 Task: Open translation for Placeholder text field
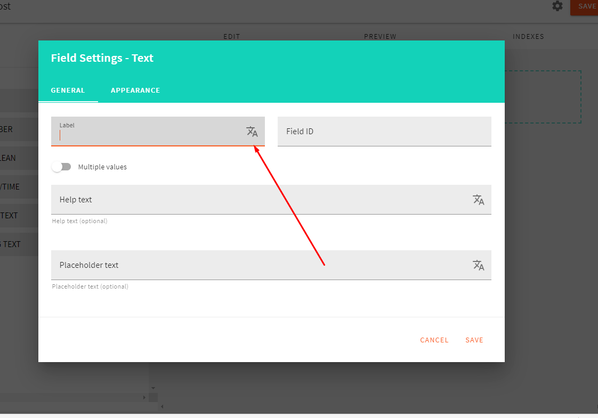(478, 265)
